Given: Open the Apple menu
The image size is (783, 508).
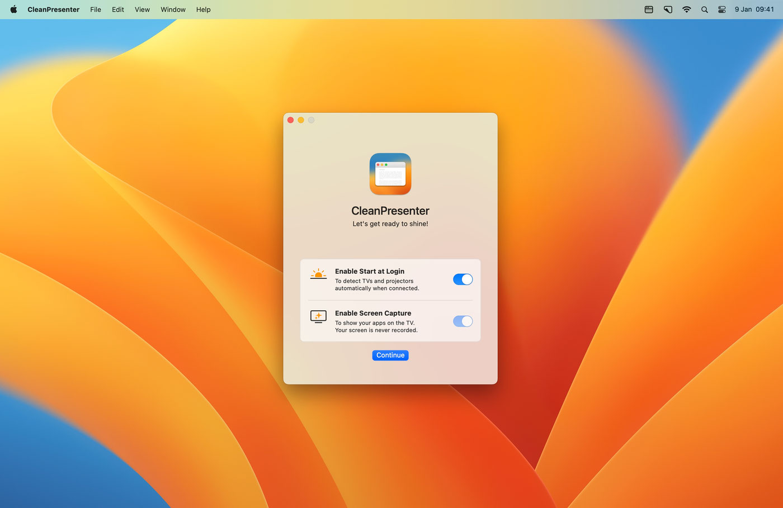Looking at the screenshot, I should point(13,10).
